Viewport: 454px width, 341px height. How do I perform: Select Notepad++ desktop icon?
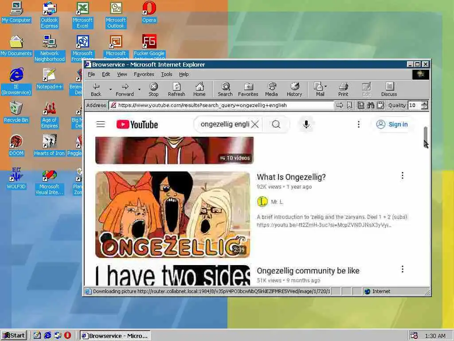coord(50,79)
